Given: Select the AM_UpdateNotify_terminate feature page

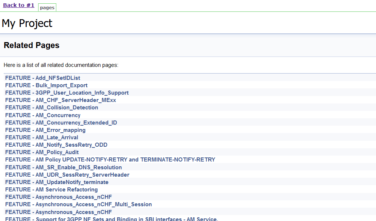Looking at the screenshot, I should click(56, 182).
